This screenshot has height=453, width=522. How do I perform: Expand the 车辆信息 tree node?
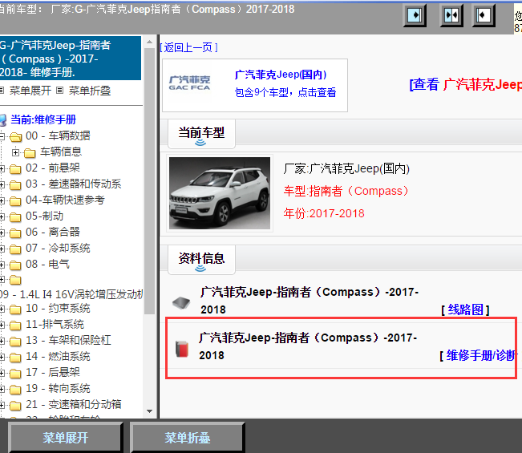tap(15, 152)
